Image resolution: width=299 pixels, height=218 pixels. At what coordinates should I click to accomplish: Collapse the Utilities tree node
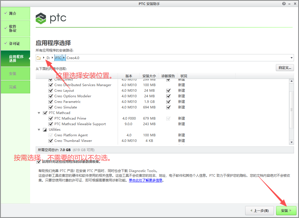39,129
